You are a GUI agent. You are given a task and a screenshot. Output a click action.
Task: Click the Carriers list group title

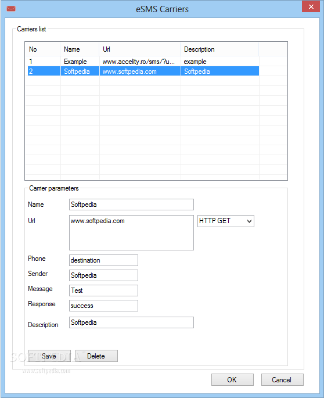[x=31, y=29]
